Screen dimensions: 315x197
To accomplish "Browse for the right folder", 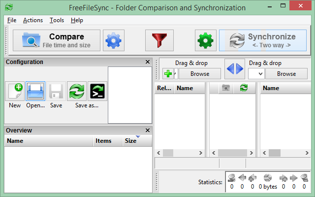I will pos(286,74).
